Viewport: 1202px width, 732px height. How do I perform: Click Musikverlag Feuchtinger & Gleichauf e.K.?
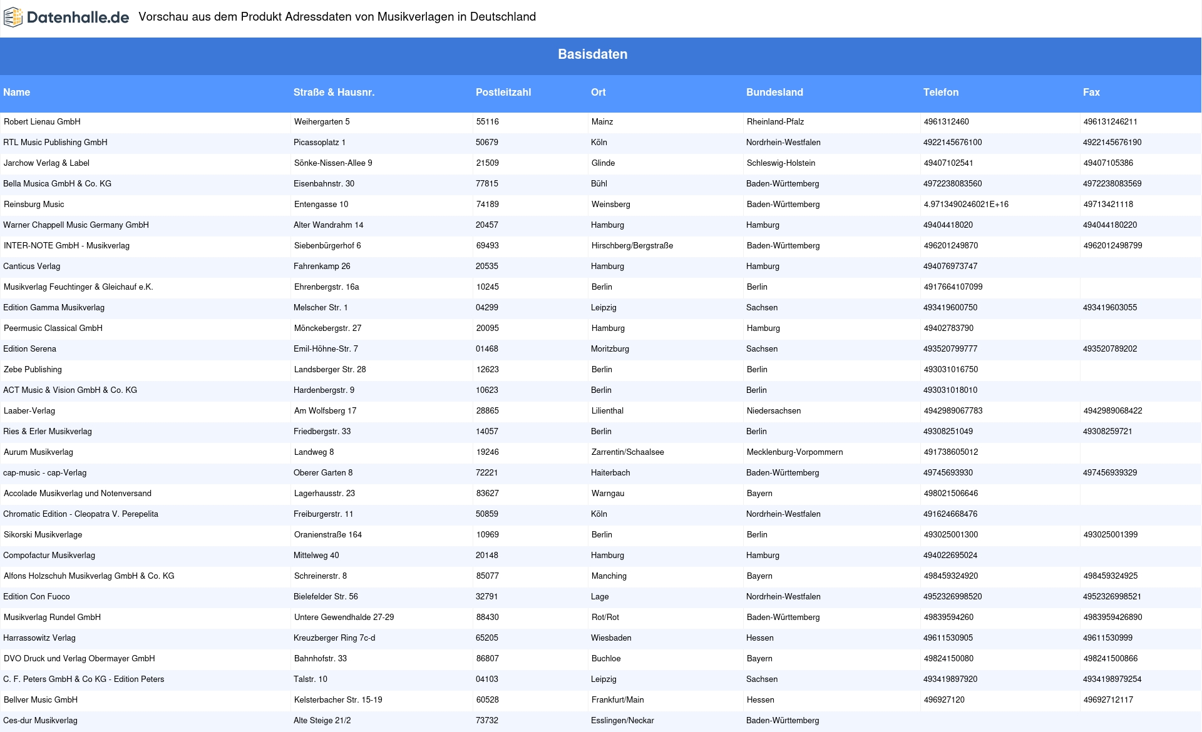[x=78, y=287]
